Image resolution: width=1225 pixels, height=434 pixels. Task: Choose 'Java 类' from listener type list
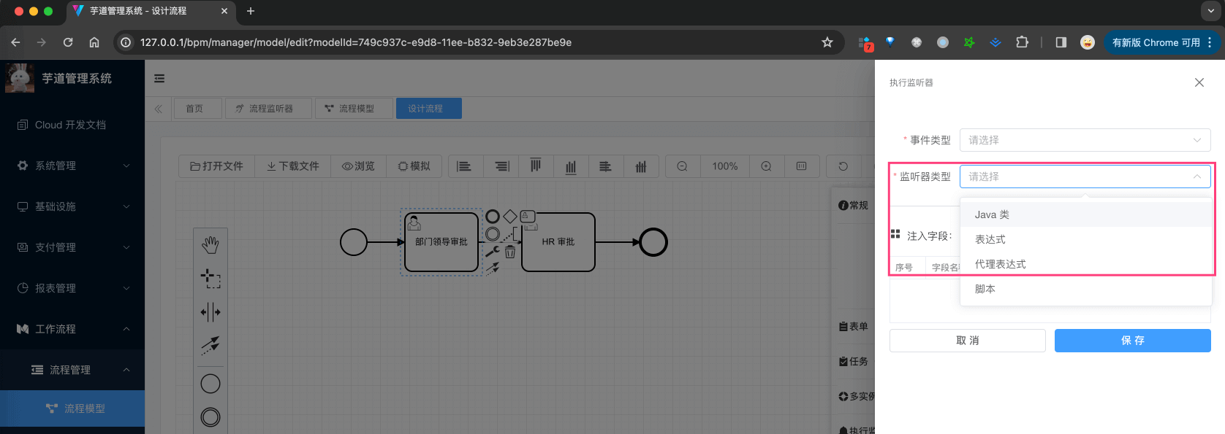[x=992, y=214]
